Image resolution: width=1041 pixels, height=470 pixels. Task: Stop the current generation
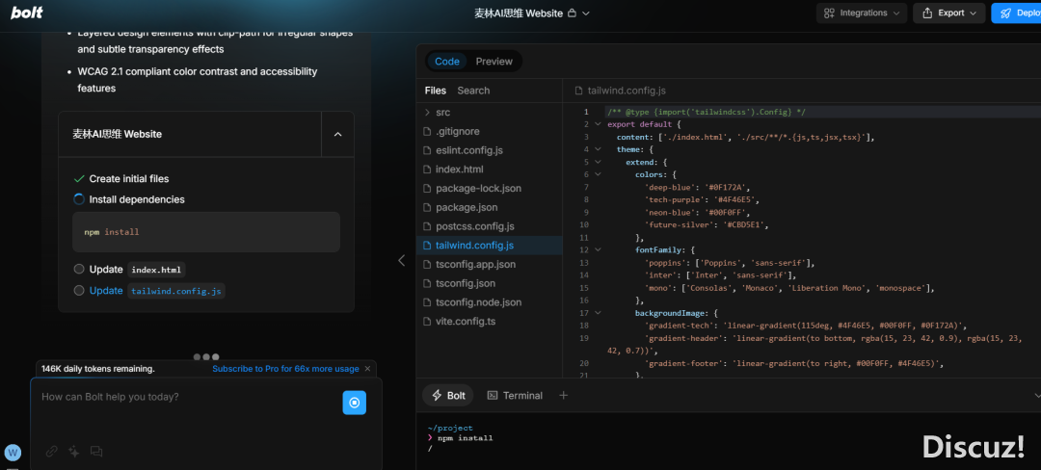click(354, 403)
